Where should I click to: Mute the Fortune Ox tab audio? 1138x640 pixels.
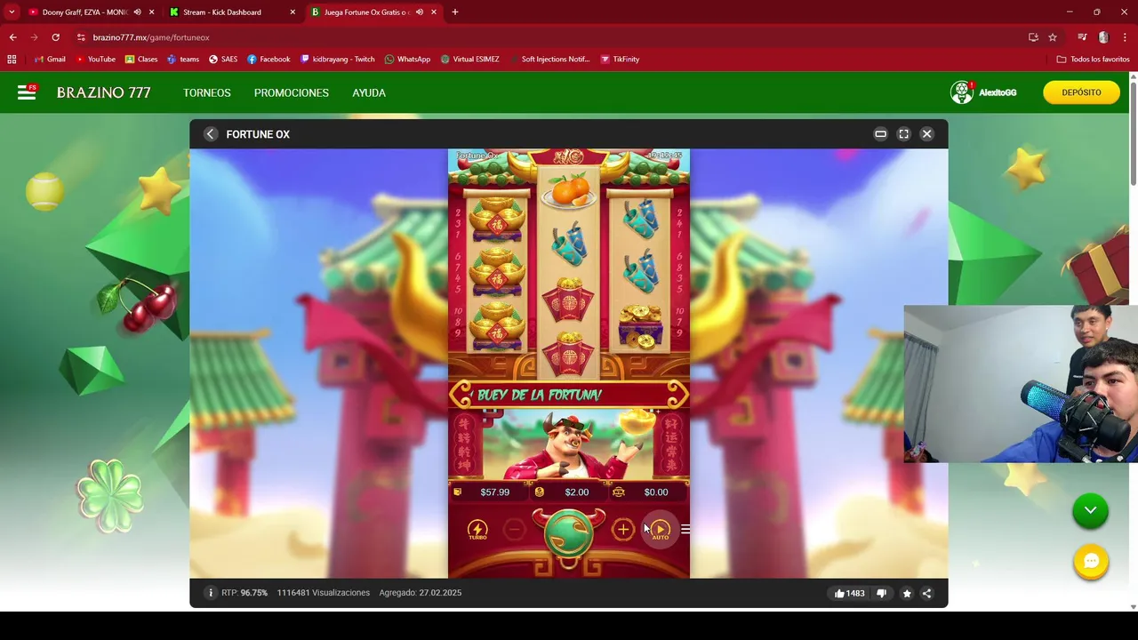pos(419,12)
